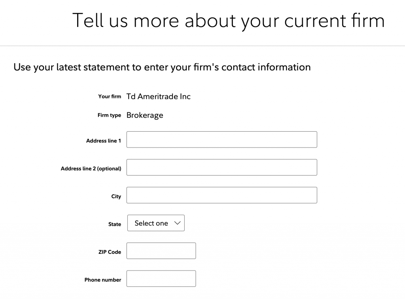
Task: Click the "Address line 1" label
Action: coord(104,141)
